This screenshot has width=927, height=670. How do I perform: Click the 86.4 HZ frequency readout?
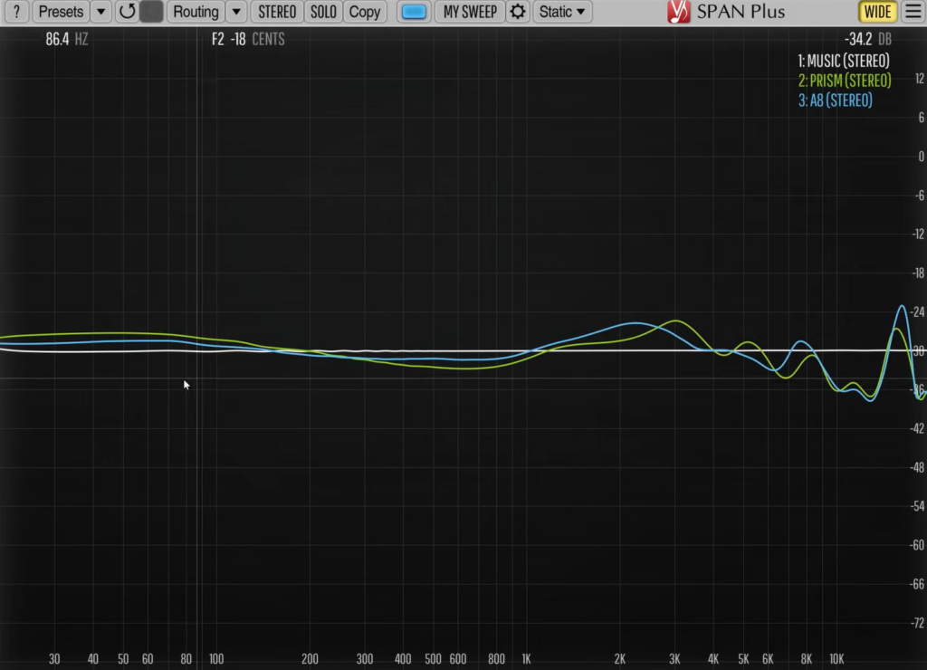coord(67,40)
